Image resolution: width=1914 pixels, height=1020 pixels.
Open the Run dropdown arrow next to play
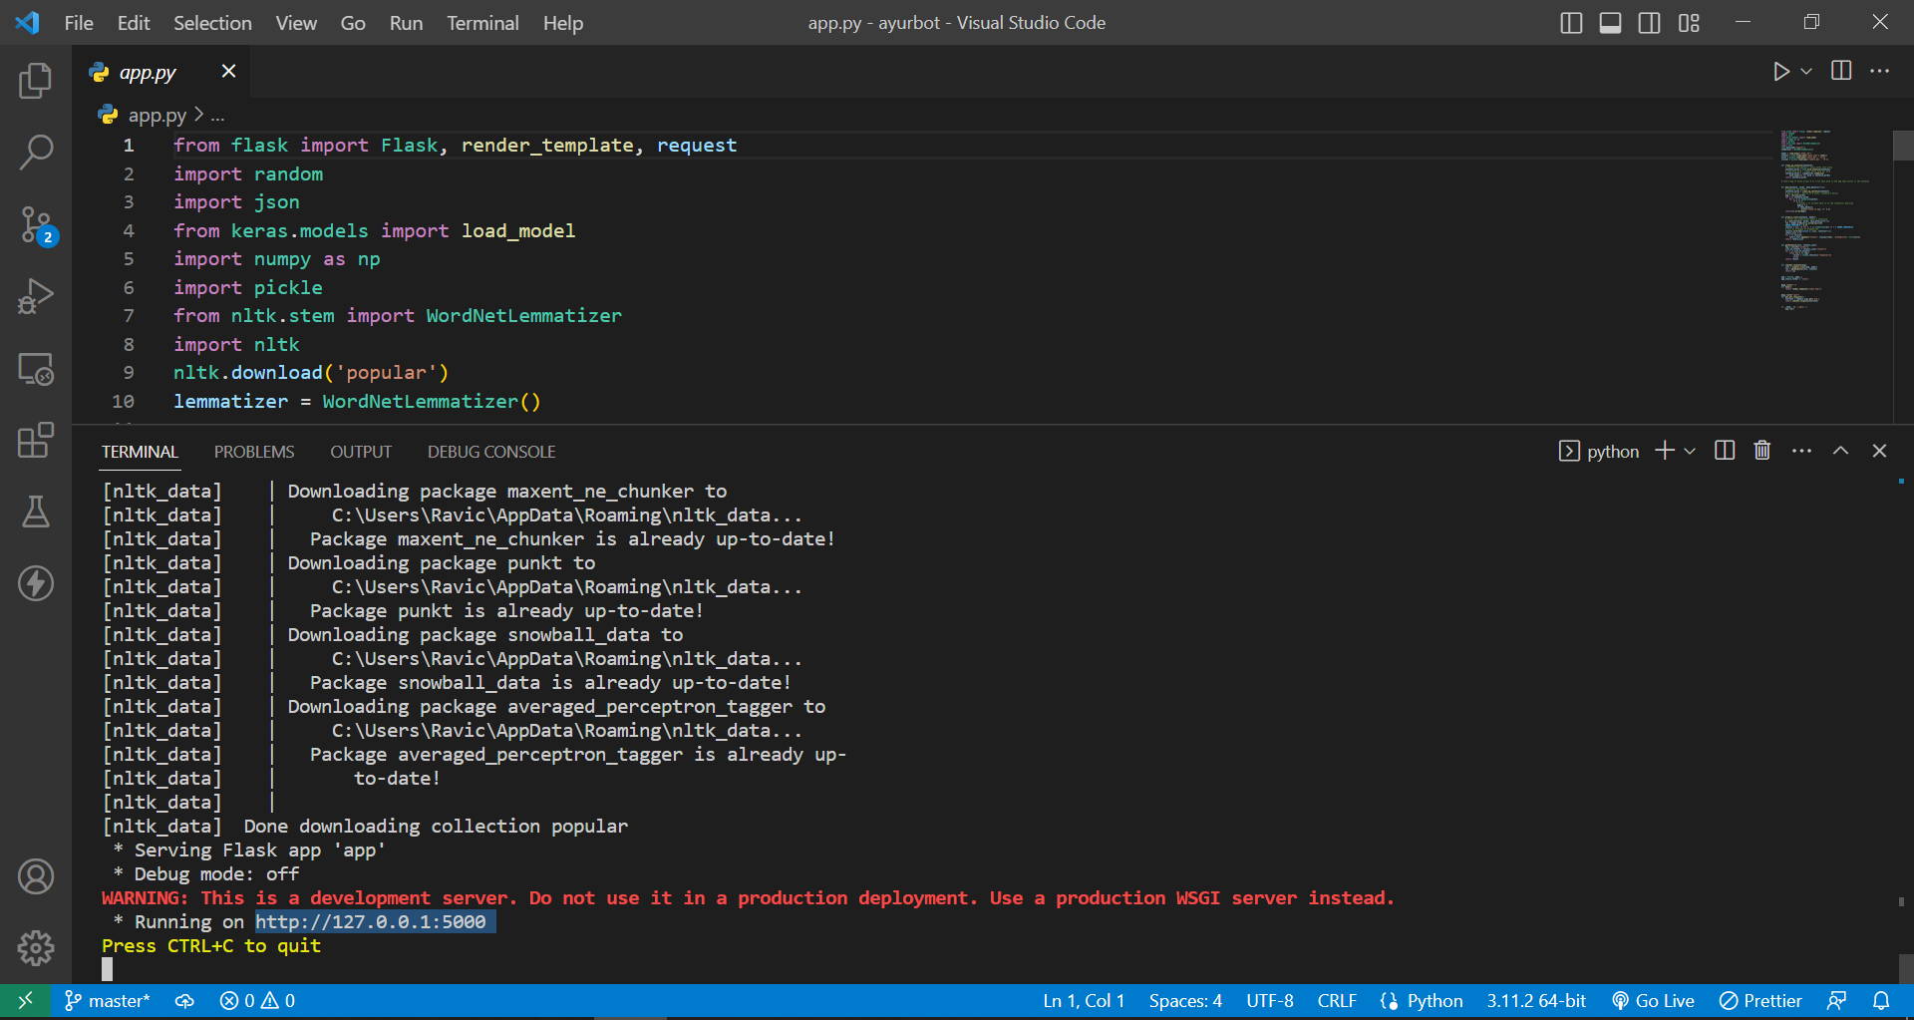coord(1805,72)
